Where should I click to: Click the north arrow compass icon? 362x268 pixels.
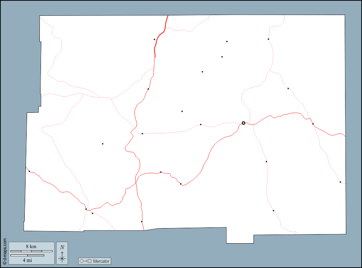point(62,256)
